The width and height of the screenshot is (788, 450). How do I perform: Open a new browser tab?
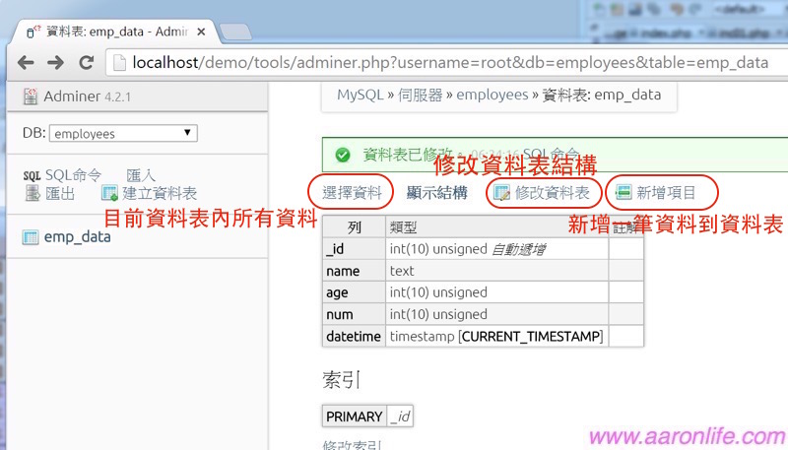[235, 32]
